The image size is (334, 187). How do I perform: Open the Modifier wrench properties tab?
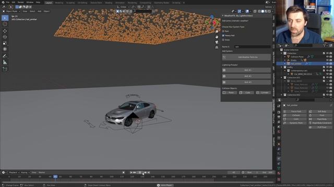(x=279, y=149)
